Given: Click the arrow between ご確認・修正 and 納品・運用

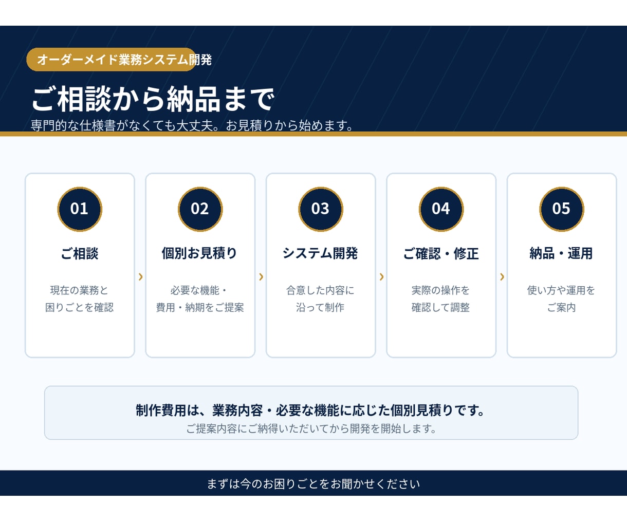Looking at the screenshot, I should pos(502,277).
